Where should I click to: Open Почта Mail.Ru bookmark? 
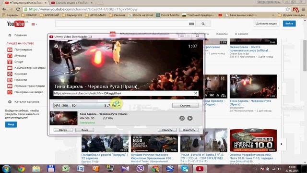[168, 15]
